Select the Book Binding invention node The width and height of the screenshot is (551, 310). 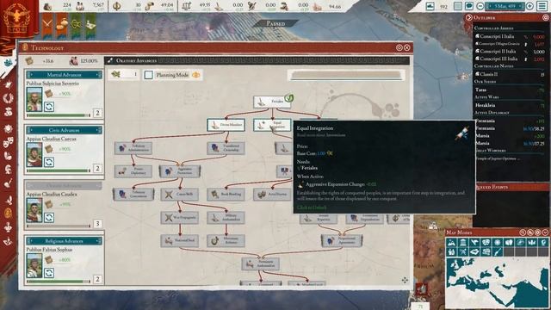pyautogui.click(x=226, y=194)
